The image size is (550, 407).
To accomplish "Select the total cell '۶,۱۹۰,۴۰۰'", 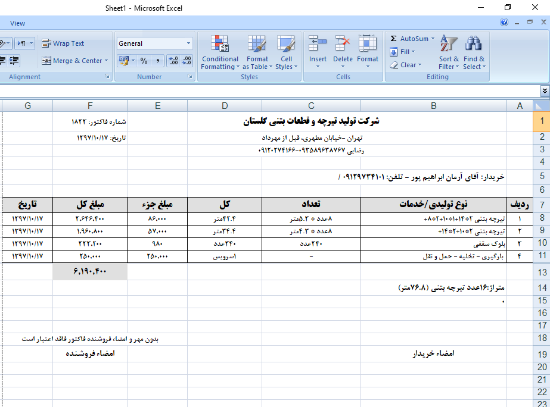I will pos(90,271).
